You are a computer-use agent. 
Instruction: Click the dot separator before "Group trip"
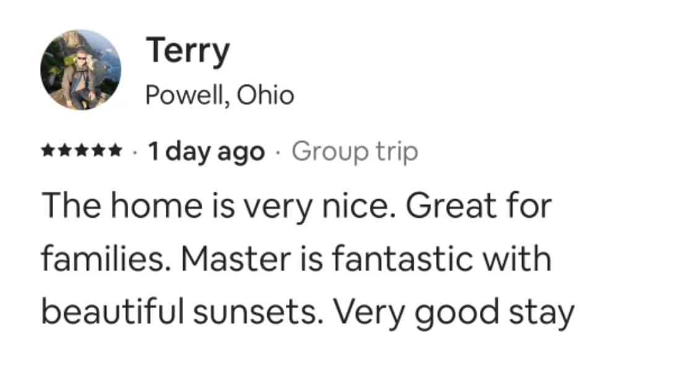coord(278,152)
